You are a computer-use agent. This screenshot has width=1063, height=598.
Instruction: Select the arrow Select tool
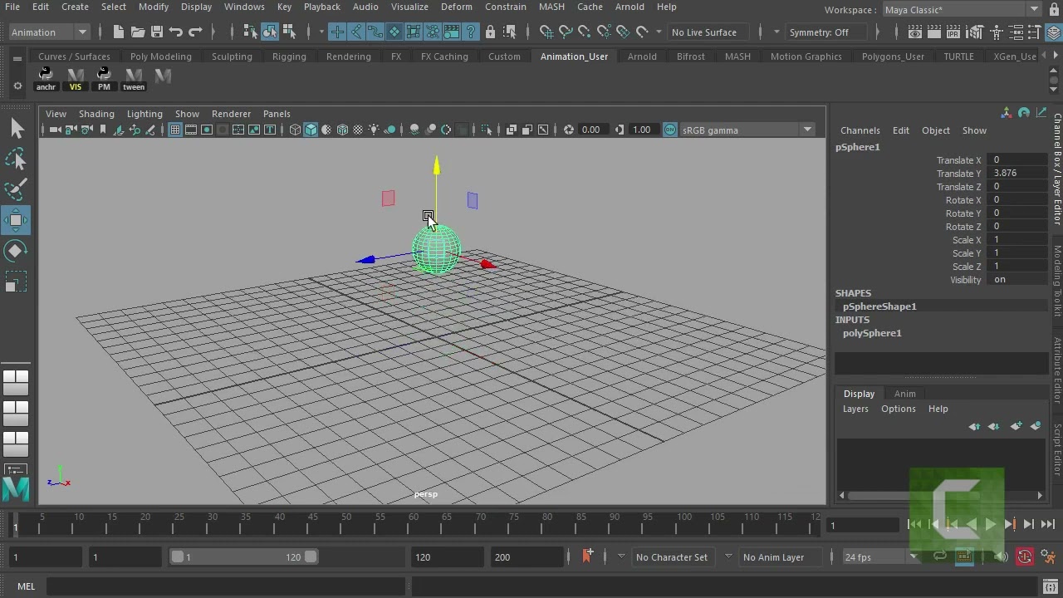click(x=16, y=128)
